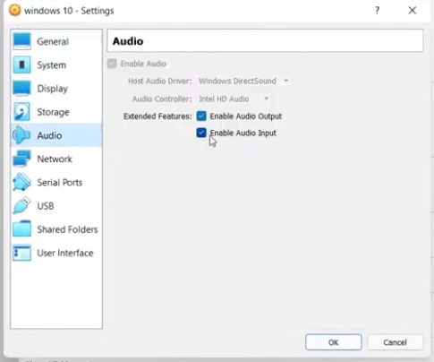Click the Audio Controller label

tap(162, 99)
